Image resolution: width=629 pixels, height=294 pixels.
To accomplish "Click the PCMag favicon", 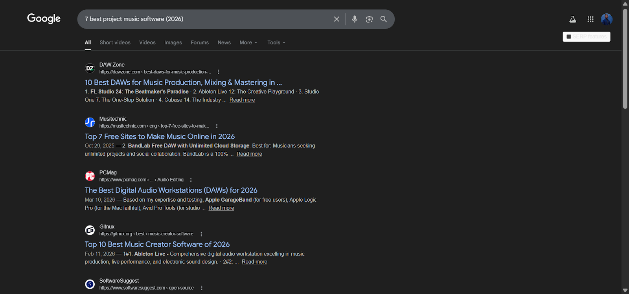I will [x=90, y=176].
